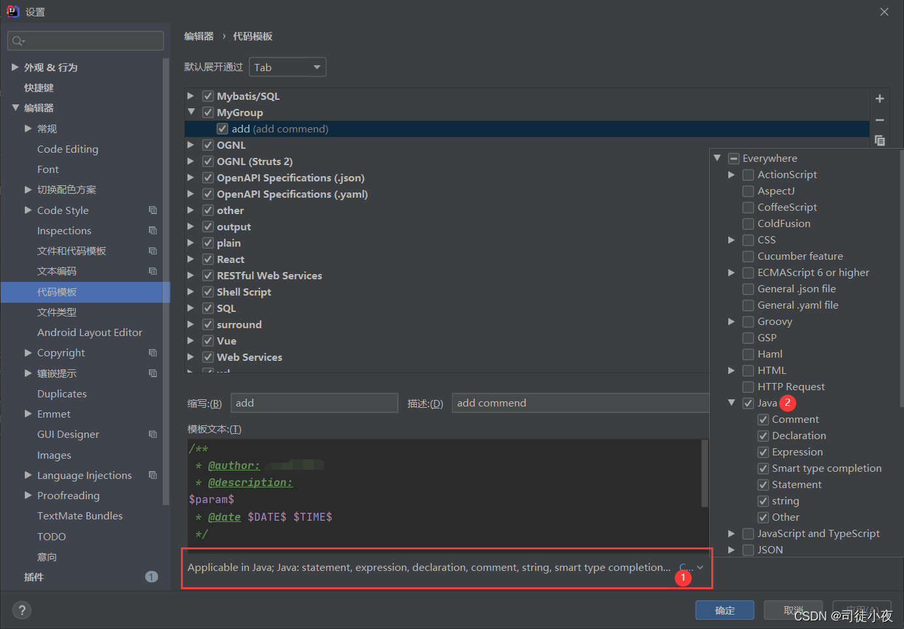Uncheck the Comment context under Java
This screenshot has height=629, width=904.
(x=763, y=419)
